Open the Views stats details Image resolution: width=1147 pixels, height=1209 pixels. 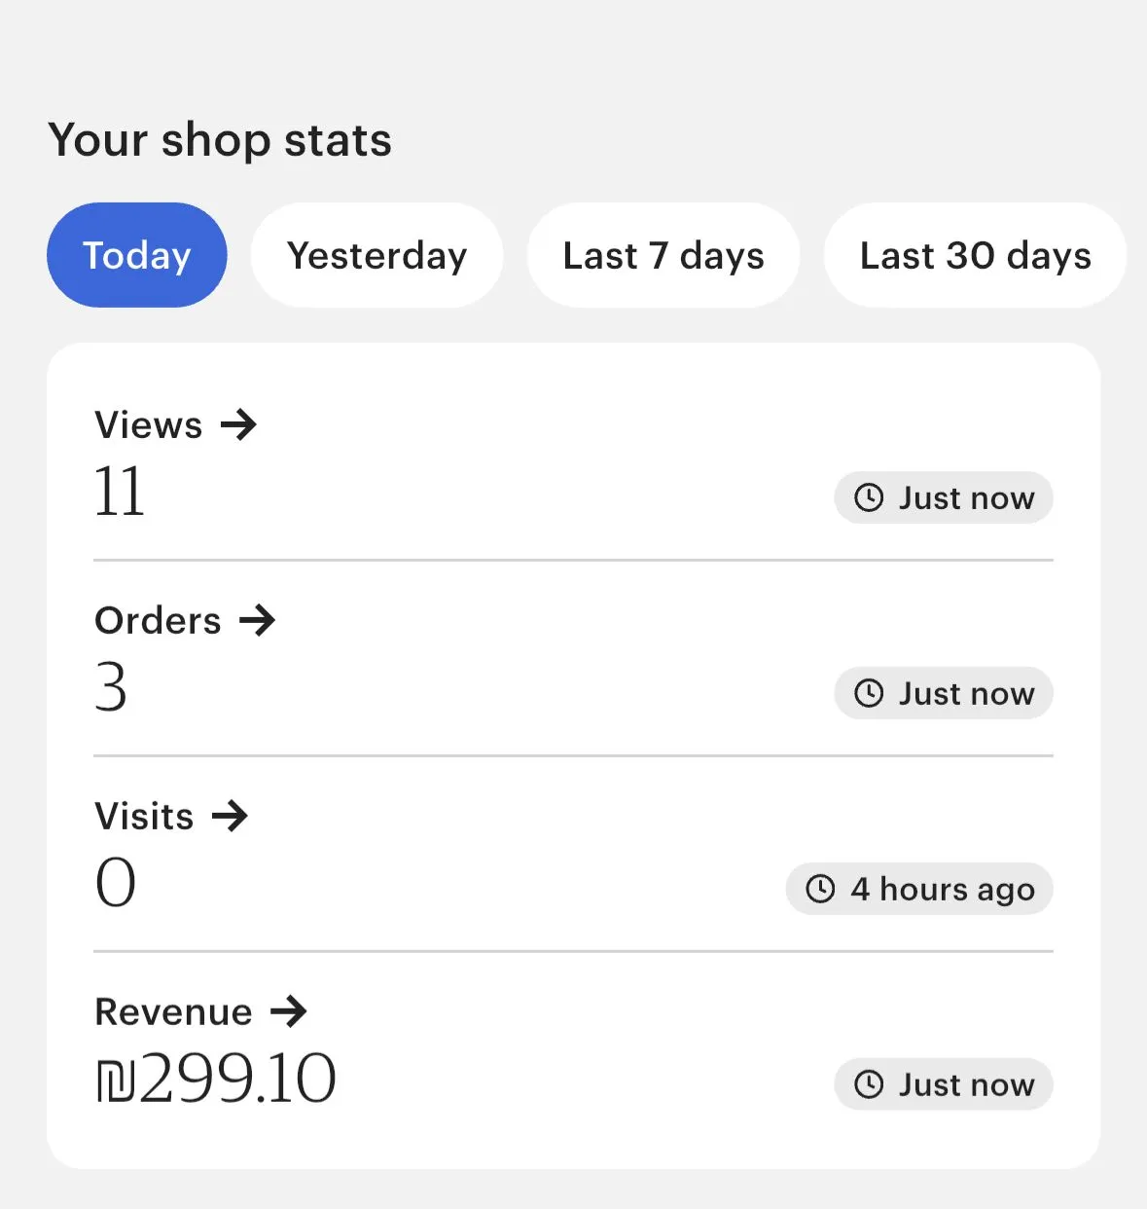pos(149,425)
